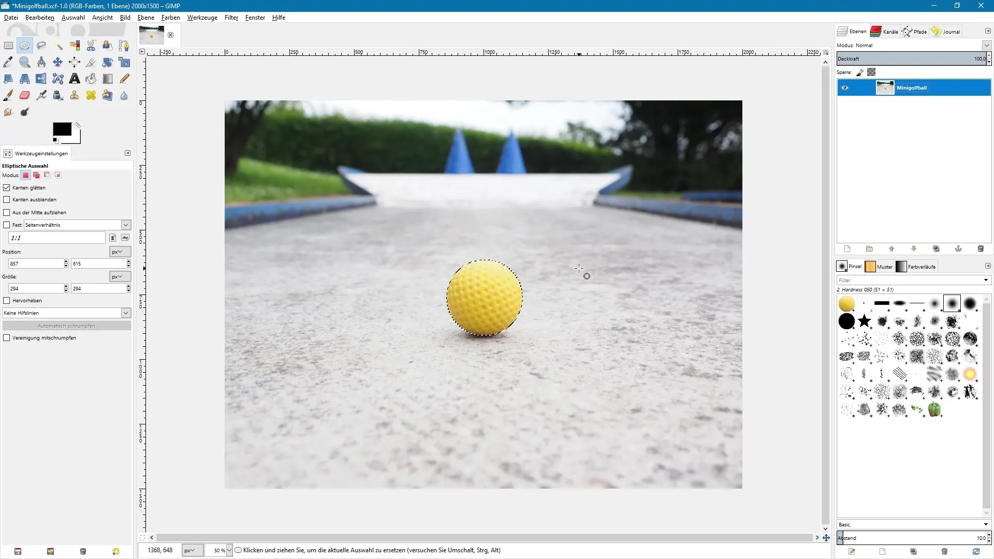Select the Color Picker eyedropper tool
The width and height of the screenshot is (994, 559).
(8, 62)
